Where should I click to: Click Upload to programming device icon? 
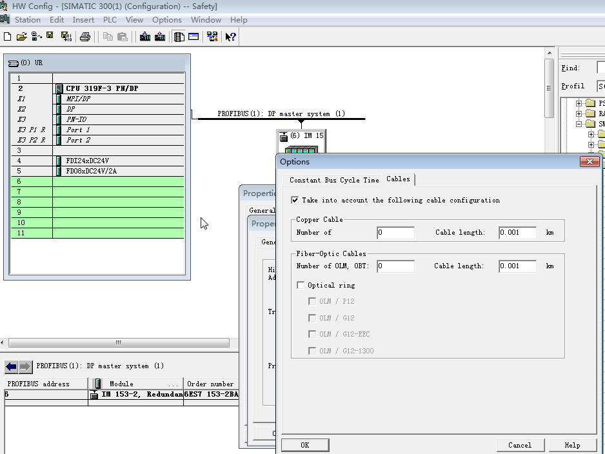pos(159,37)
